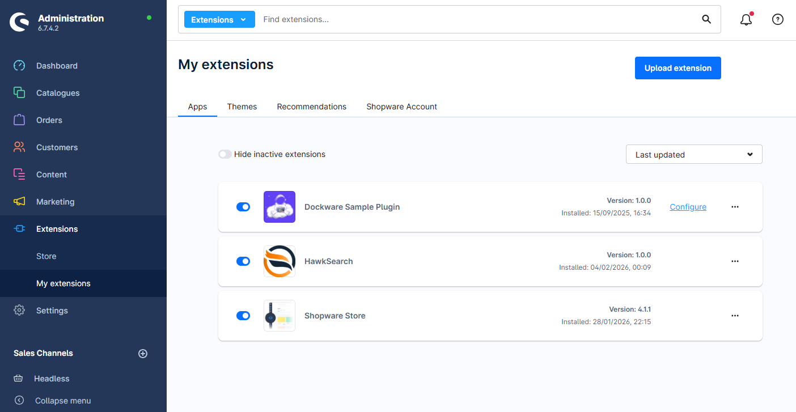Collapse the Extensions sidebar section
The width and height of the screenshot is (796, 412).
[x=83, y=229]
